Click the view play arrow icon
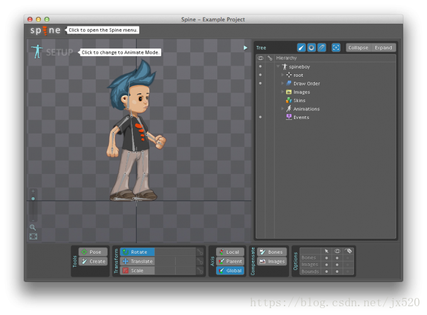 (246, 48)
